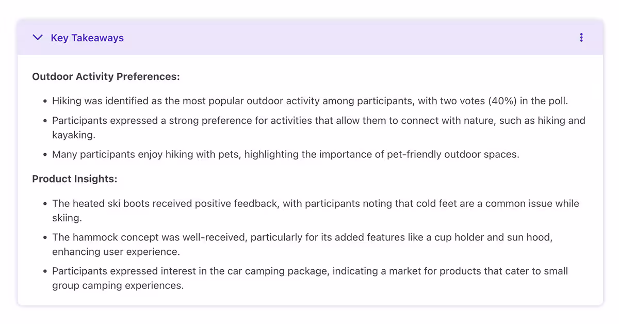Select the Outdoor Activity Preferences heading
619x324 pixels.
pos(105,76)
